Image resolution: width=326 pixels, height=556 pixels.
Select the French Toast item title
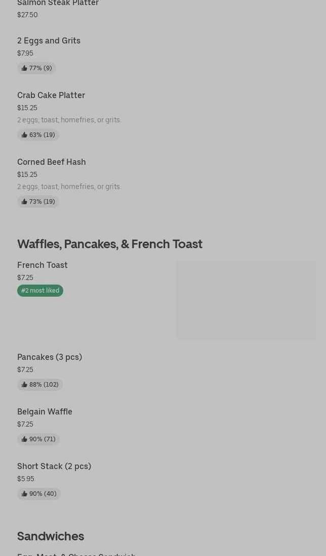tap(43, 265)
